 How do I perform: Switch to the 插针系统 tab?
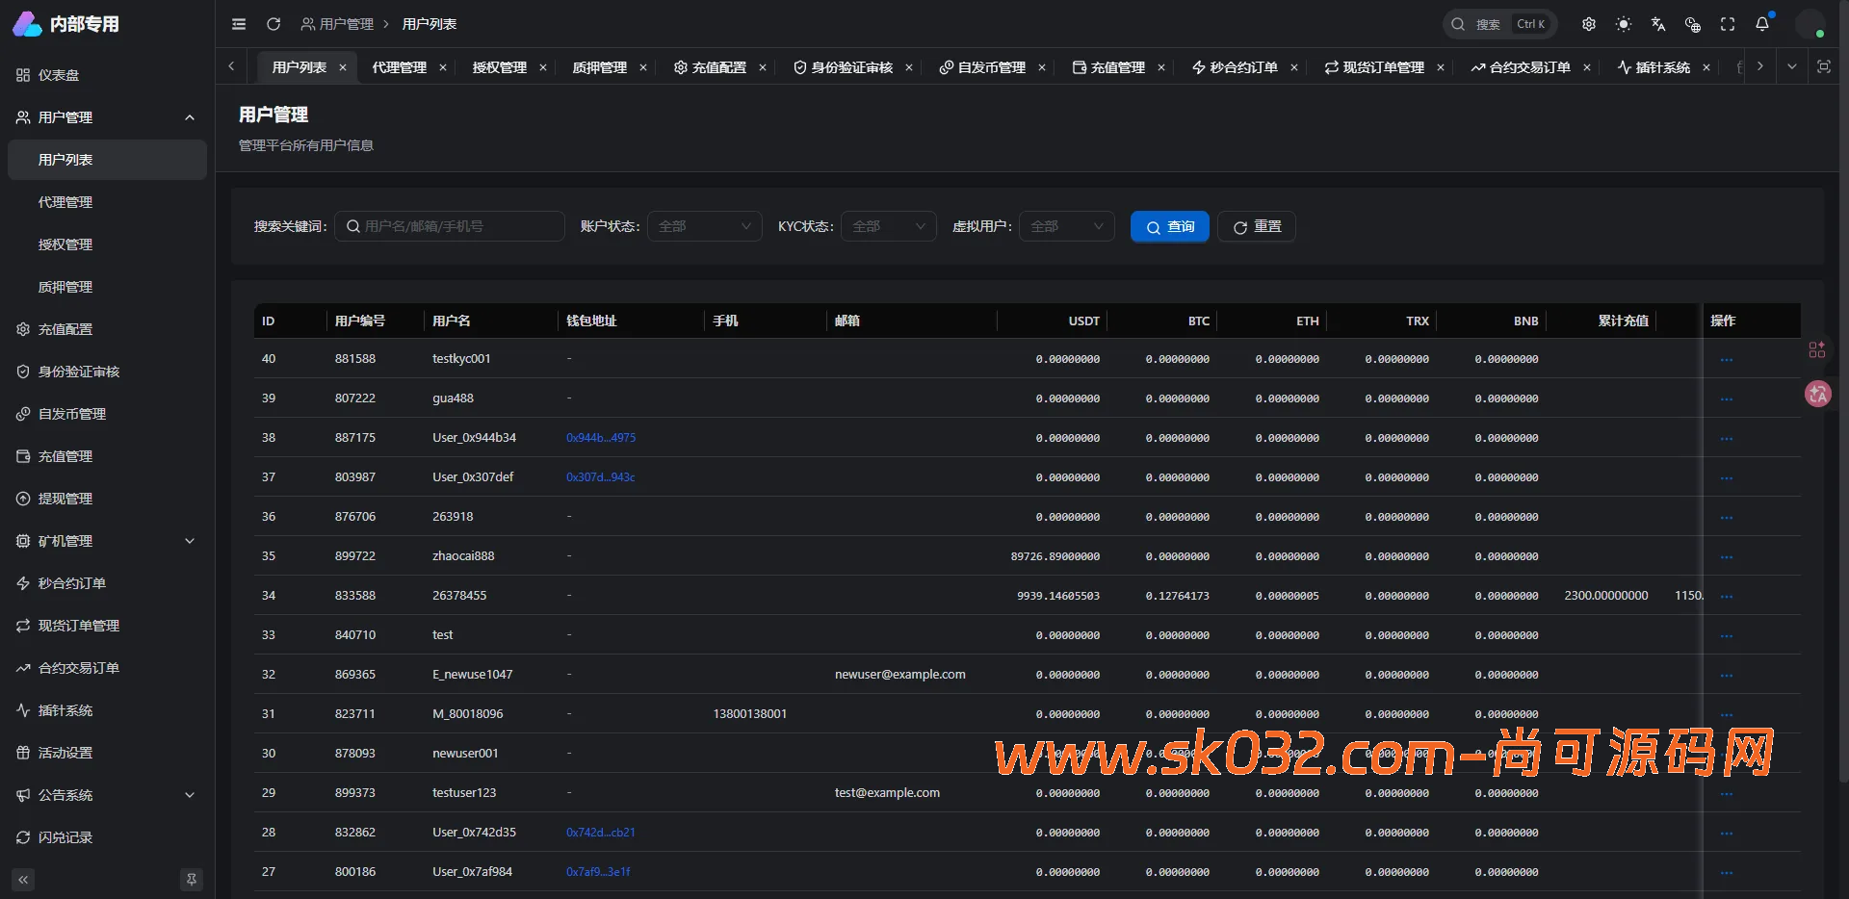point(1661,67)
